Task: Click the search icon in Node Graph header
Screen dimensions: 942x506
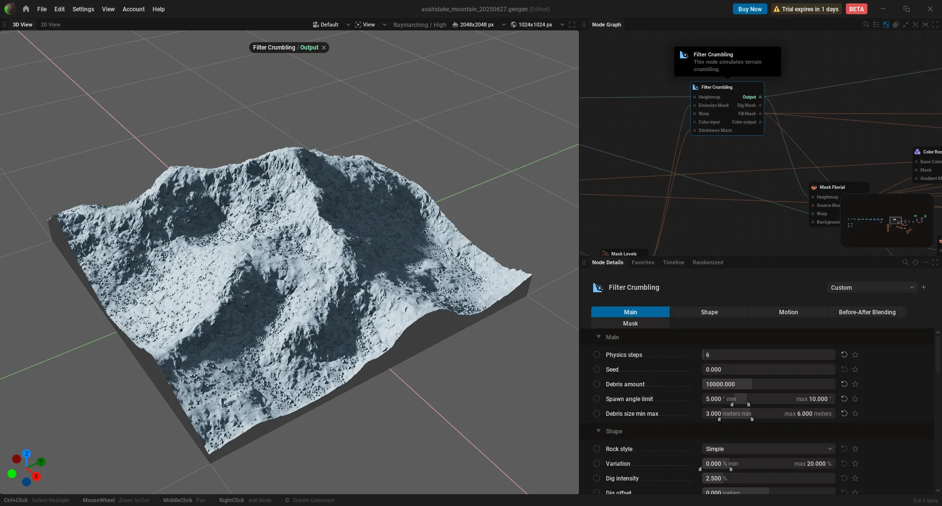Action: click(x=866, y=25)
